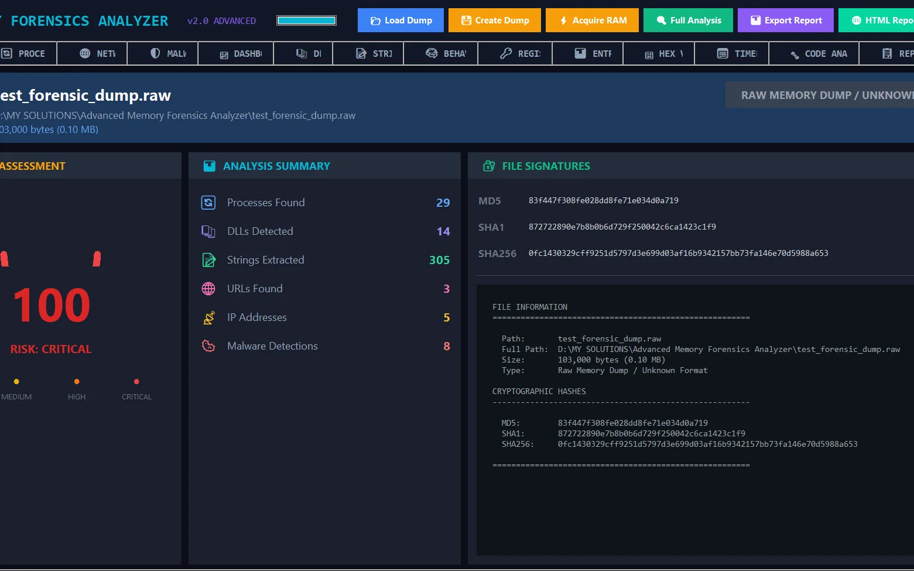Image resolution: width=914 pixels, height=571 pixels.
Task: Select the Entropy tab
Action: 588,53
